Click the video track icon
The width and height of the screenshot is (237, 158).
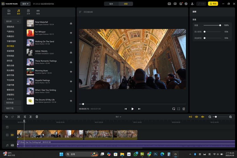(7, 135)
